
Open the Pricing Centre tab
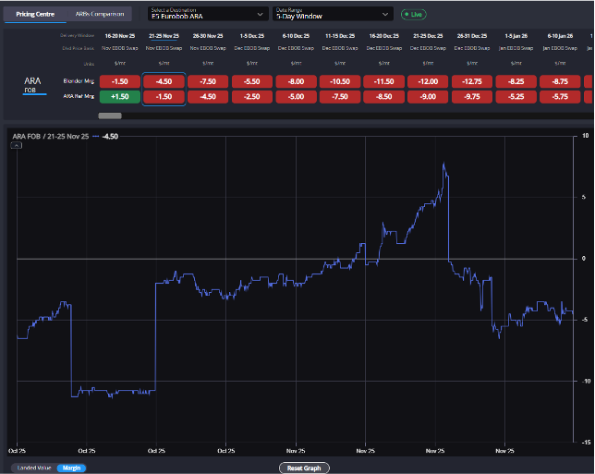35,14
